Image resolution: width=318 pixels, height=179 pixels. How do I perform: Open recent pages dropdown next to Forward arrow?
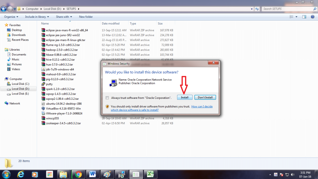click(15, 9)
